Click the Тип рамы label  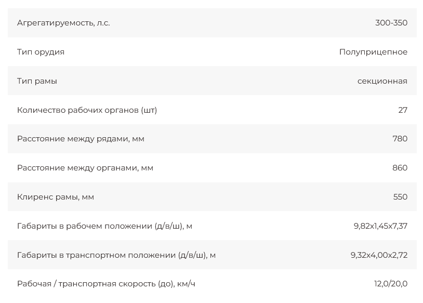pos(37,81)
